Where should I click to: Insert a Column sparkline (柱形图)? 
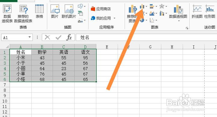tap(210, 11)
